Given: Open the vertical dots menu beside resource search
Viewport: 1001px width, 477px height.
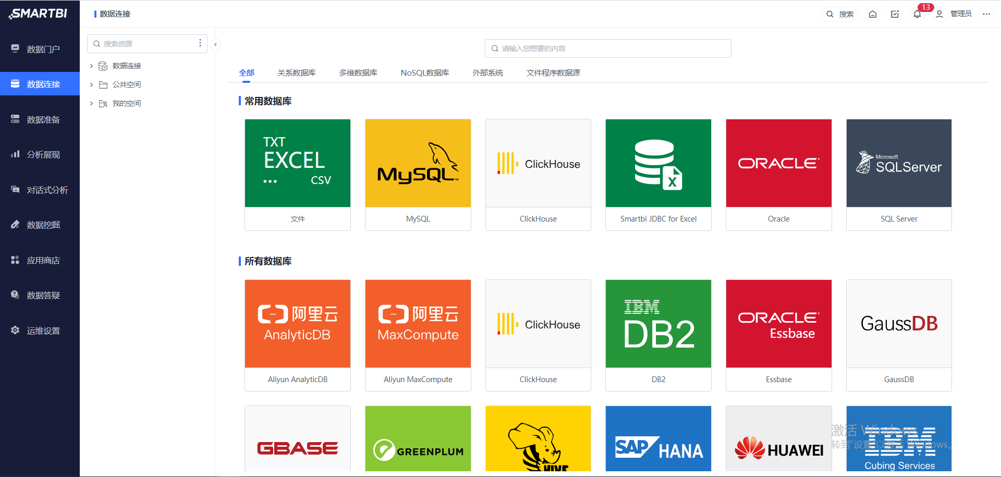Looking at the screenshot, I should (x=200, y=43).
